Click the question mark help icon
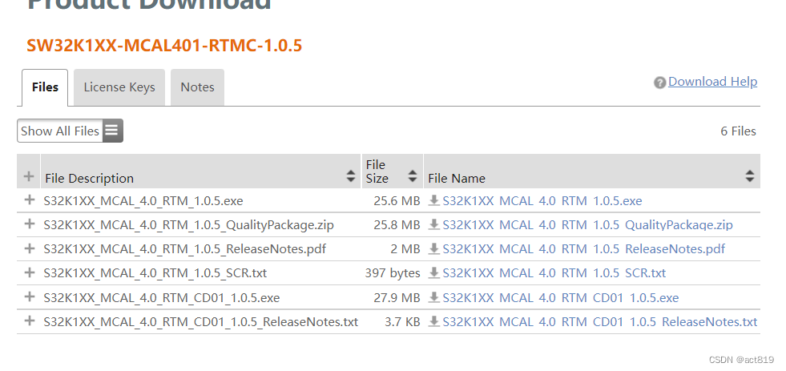The image size is (786, 371). [659, 83]
